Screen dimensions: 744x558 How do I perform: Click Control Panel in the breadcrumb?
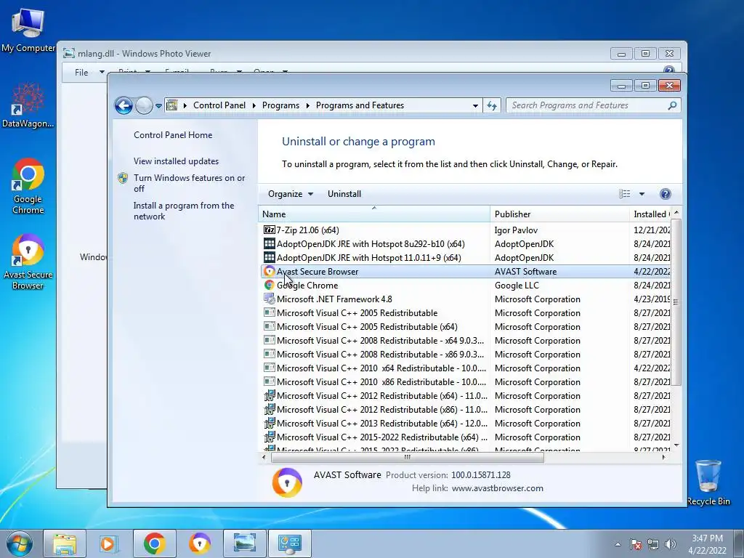(219, 105)
